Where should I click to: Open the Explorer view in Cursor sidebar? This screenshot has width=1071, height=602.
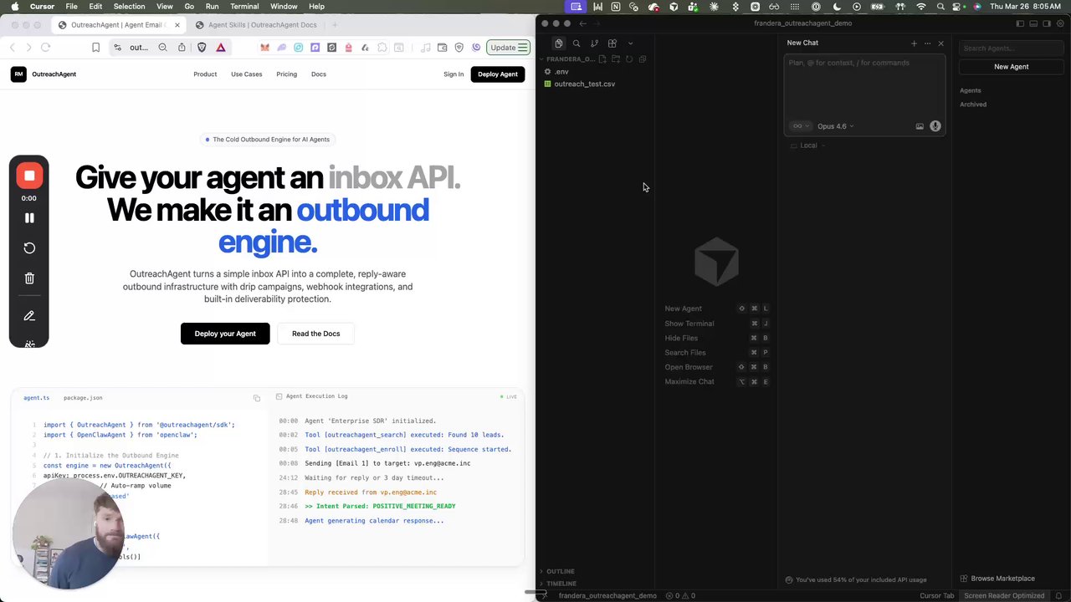coord(559,43)
